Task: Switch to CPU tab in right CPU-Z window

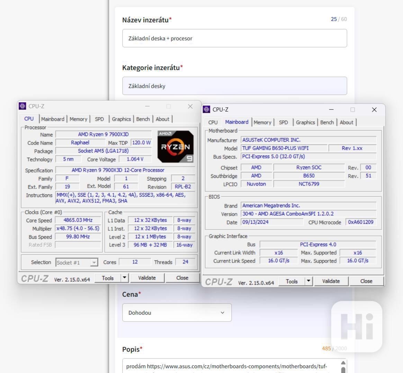Action: [213, 122]
